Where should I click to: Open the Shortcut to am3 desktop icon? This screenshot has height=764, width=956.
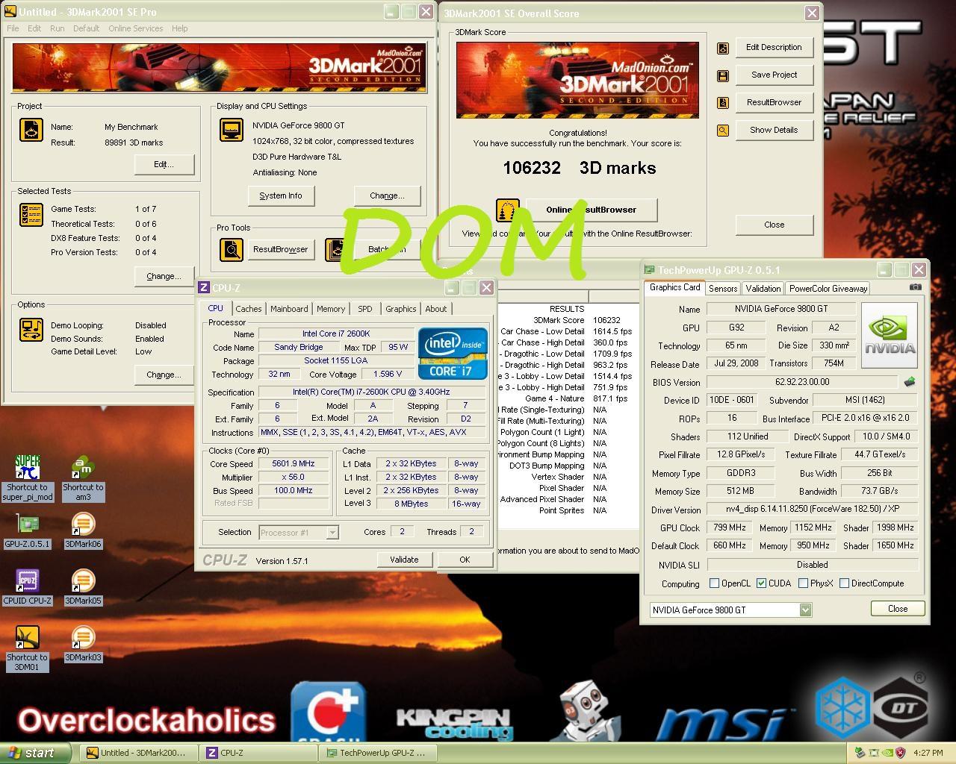(x=83, y=477)
